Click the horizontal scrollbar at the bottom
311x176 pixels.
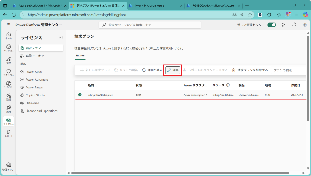(180, 173)
